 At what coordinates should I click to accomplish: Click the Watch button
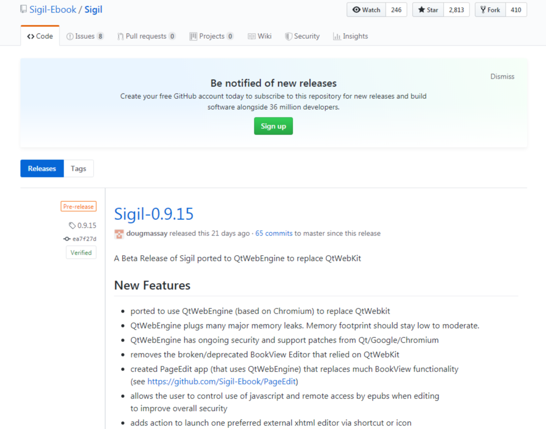click(366, 10)
